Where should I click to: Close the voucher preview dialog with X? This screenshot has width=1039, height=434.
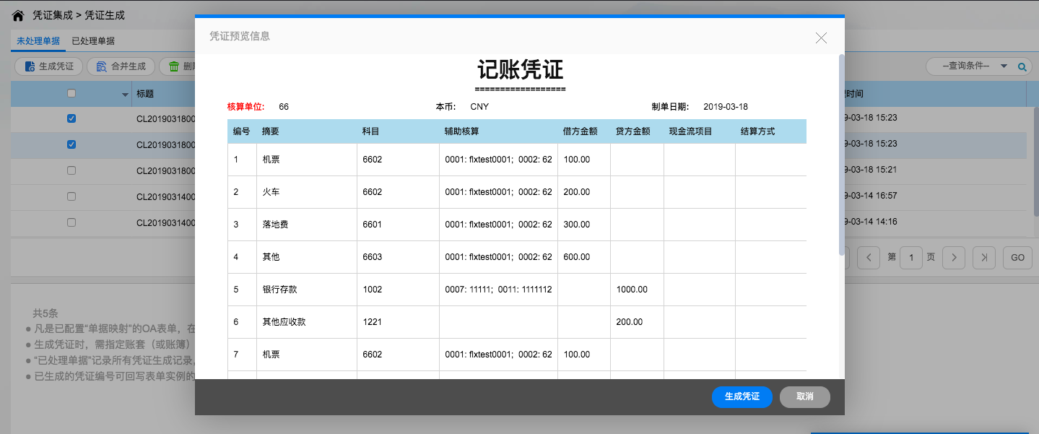point(821,38)
